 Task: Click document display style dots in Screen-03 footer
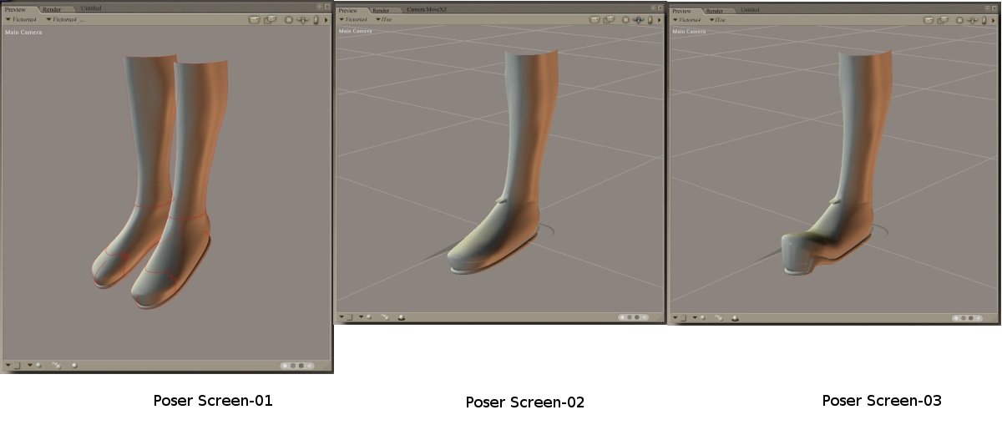[969, 318]
